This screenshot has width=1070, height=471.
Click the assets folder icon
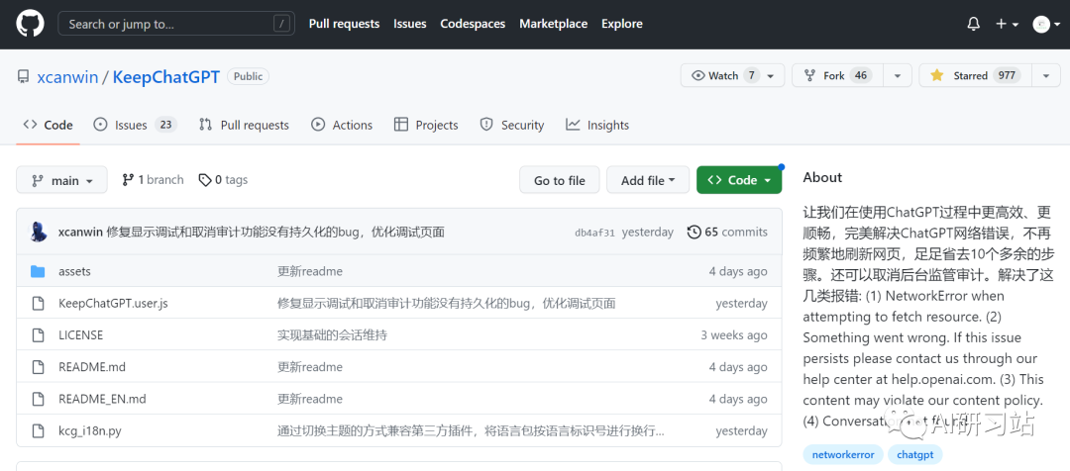pos(38,271)
